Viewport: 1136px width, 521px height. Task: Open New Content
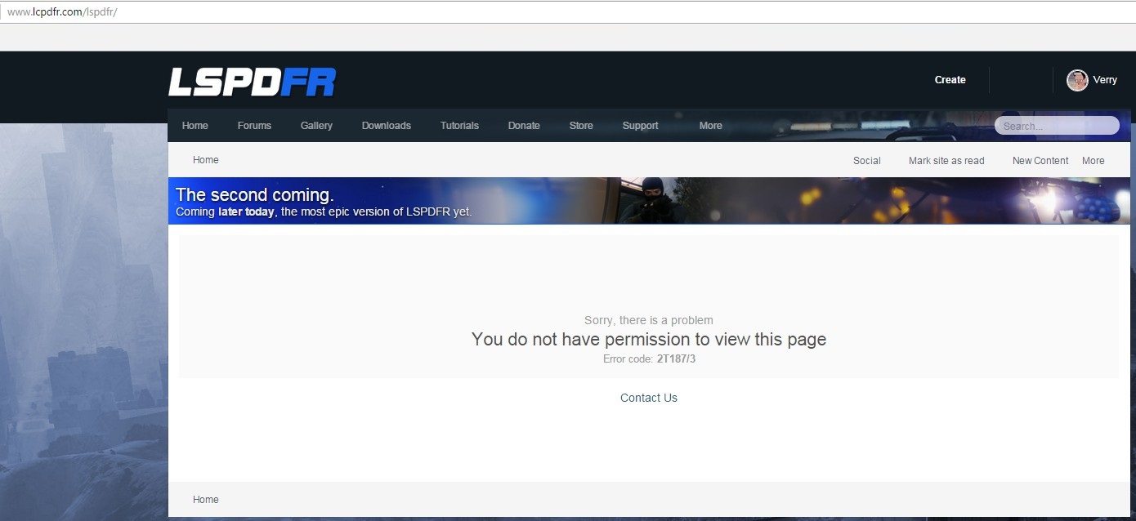click(1040, 161)
